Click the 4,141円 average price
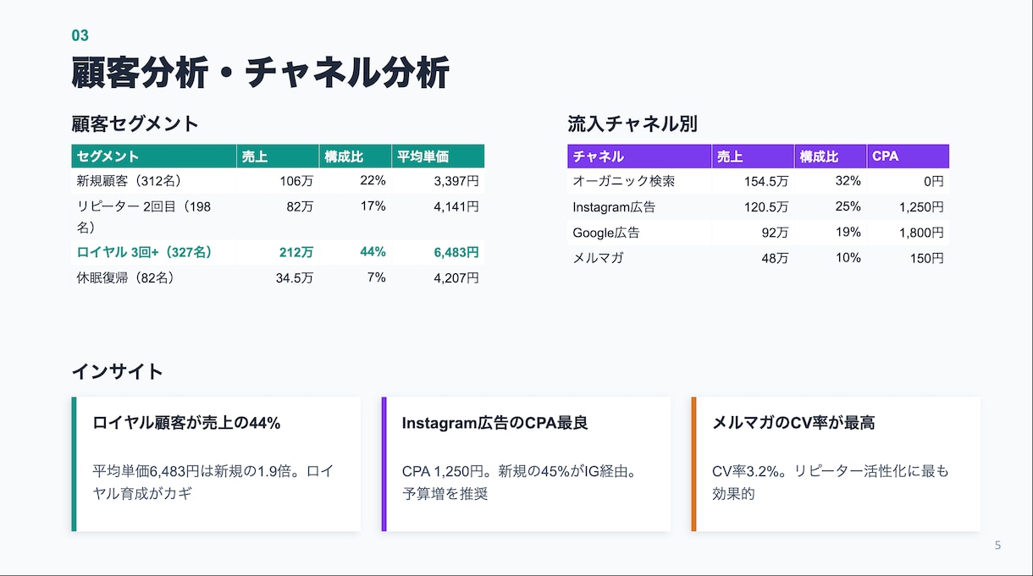The width and height of the screenshot is (1033, 576). (456, 206)
